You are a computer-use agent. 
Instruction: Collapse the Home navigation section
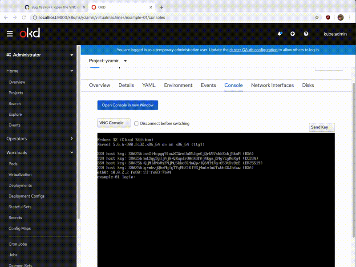coord(40,71)
